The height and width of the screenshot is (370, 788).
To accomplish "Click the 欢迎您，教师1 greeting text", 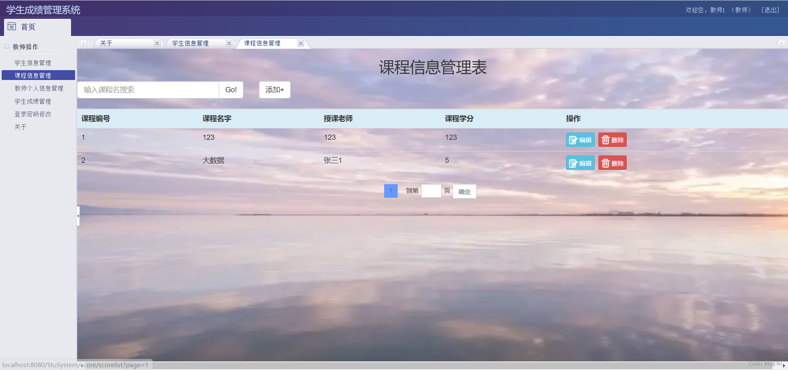I will pos(705,10).
